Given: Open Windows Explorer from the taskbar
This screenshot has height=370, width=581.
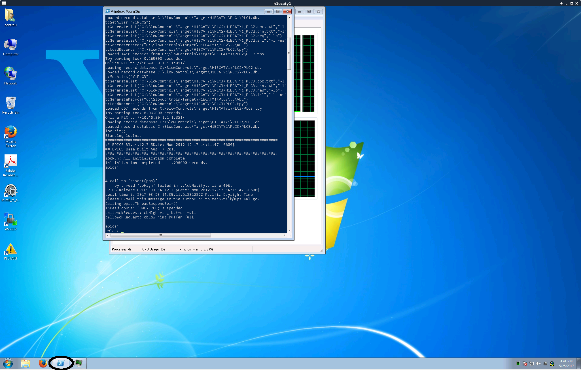Looking at the screenshot, I should coord(26,363).
